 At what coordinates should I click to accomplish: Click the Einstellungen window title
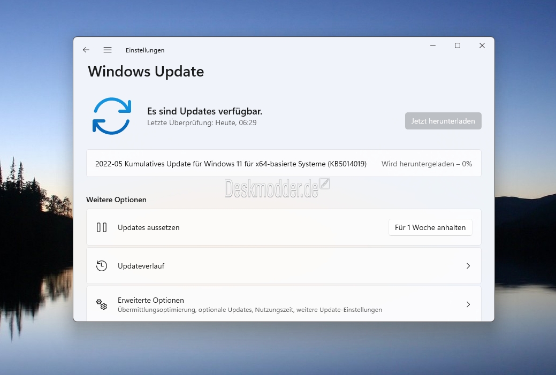pyautogui.click(x=145, y=50)
